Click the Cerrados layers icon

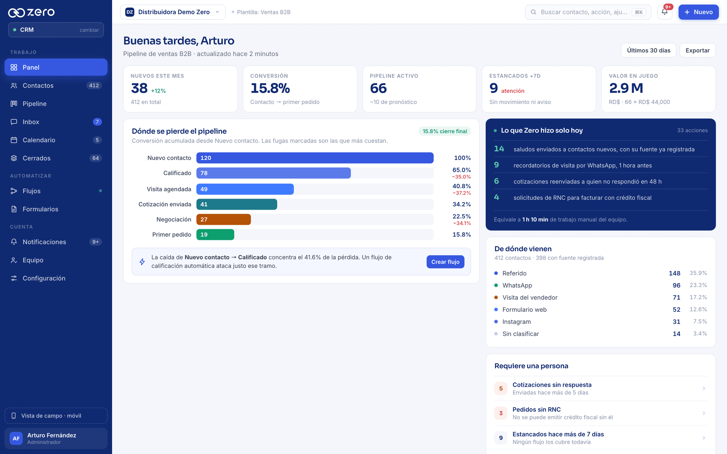(x=14, y=158)
